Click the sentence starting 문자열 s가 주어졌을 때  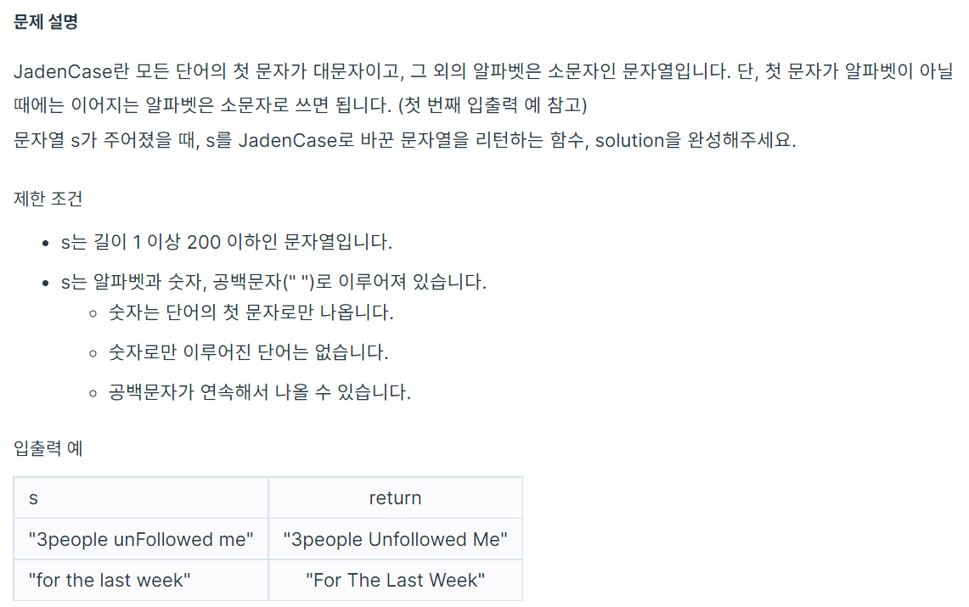[405, 141]
